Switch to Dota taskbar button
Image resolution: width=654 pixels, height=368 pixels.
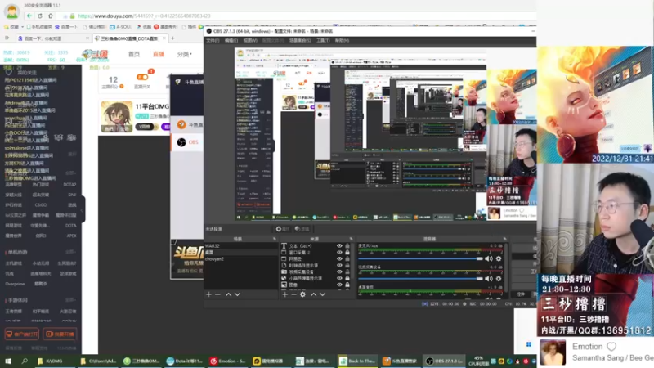[184, 361]
